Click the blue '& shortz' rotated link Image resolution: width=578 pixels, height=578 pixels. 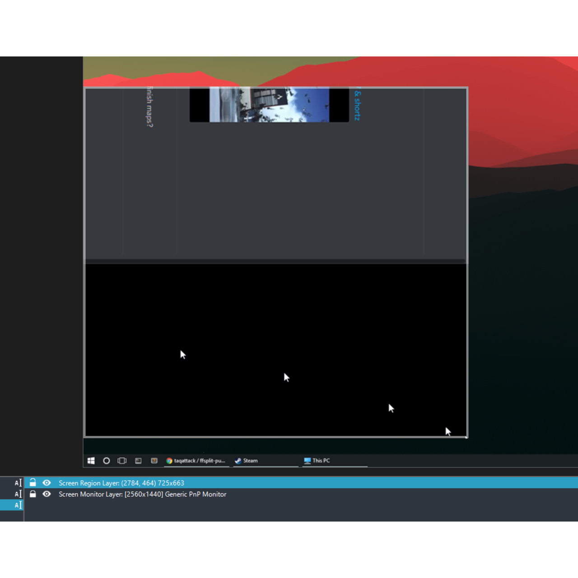click(357, 105)
